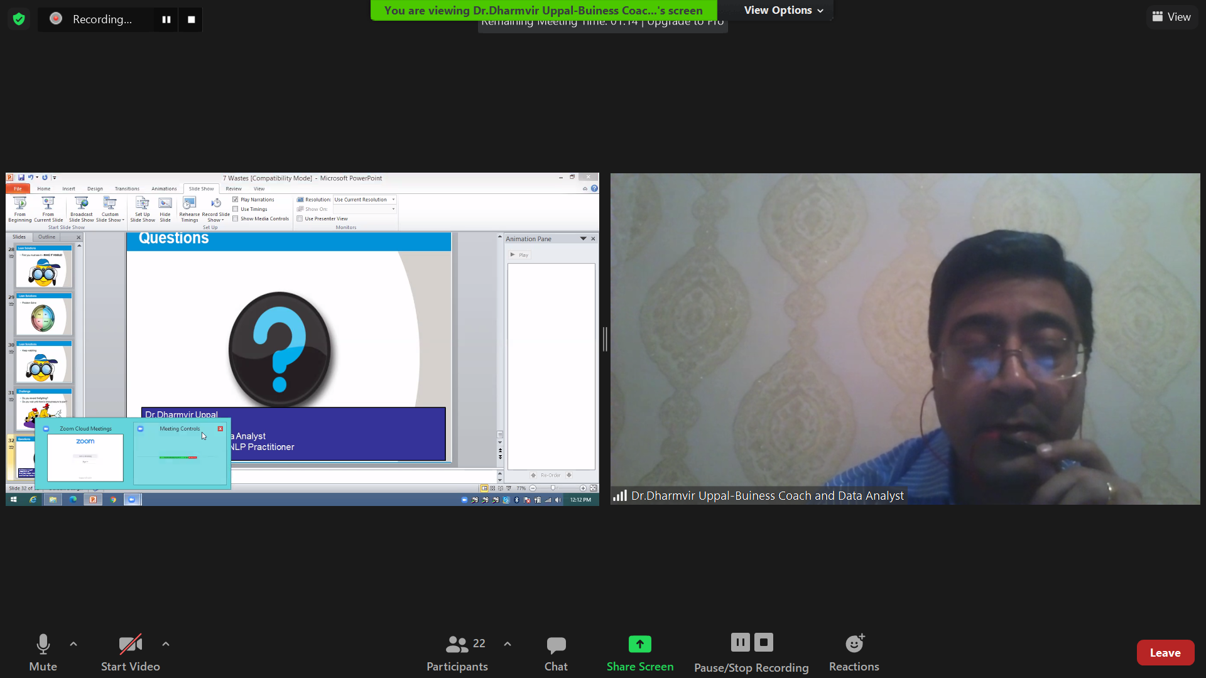
Task: Open the Record Slide Show dropdown
Action: point(215,209)
